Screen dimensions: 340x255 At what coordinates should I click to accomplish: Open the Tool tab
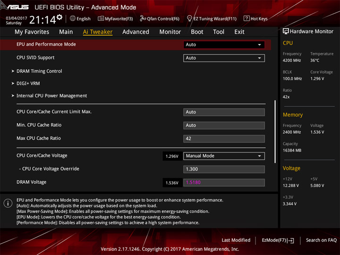click(x=219, y=32)
